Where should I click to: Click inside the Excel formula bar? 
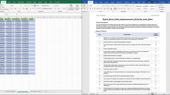(x=50, y=14)
